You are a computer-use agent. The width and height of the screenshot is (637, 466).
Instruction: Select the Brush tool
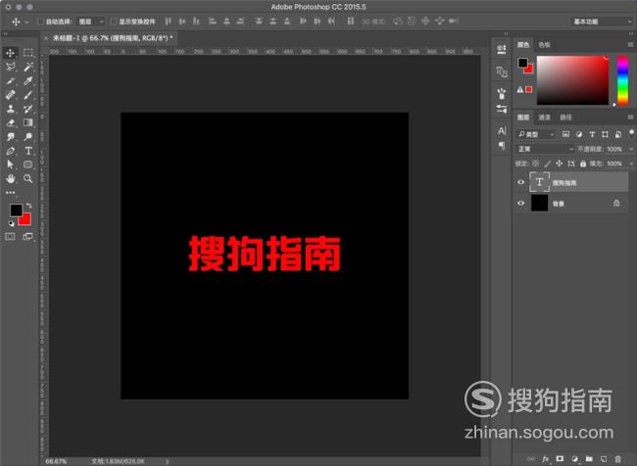click(x=28, y=95)
